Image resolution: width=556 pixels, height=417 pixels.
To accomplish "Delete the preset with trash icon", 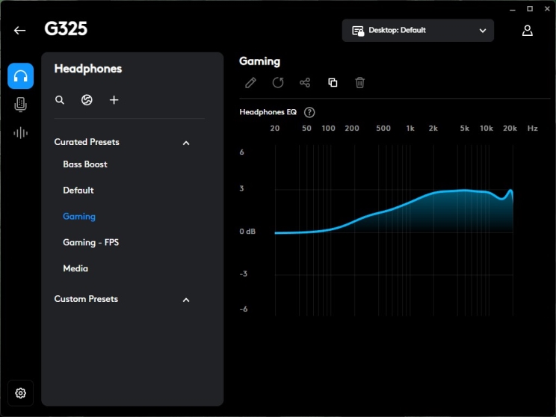I will tap(359, 82).
